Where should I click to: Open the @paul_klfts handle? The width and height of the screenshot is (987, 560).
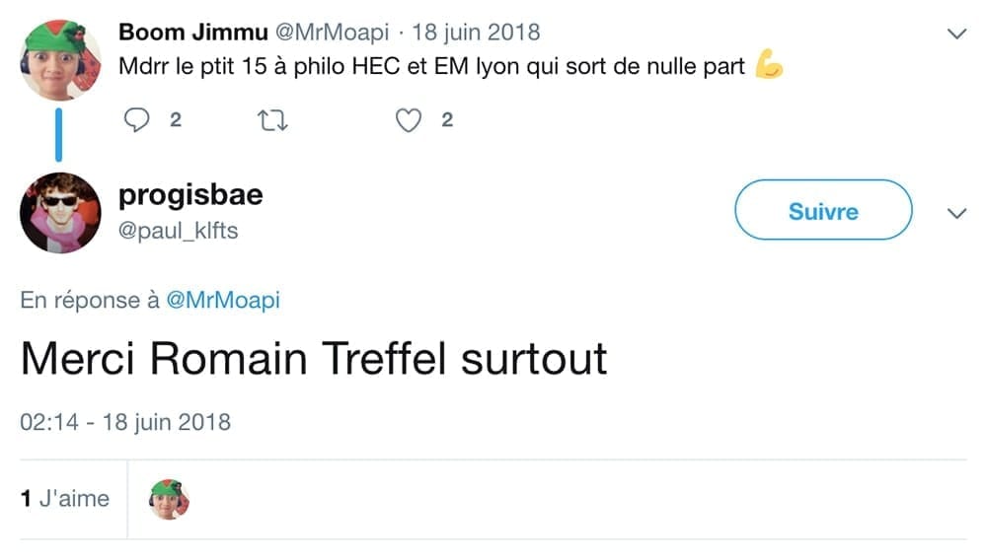click(x=178, y=231)
